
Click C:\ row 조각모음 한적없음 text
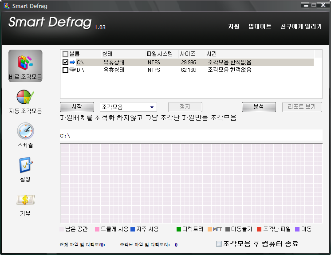click(x=229, y=62)
